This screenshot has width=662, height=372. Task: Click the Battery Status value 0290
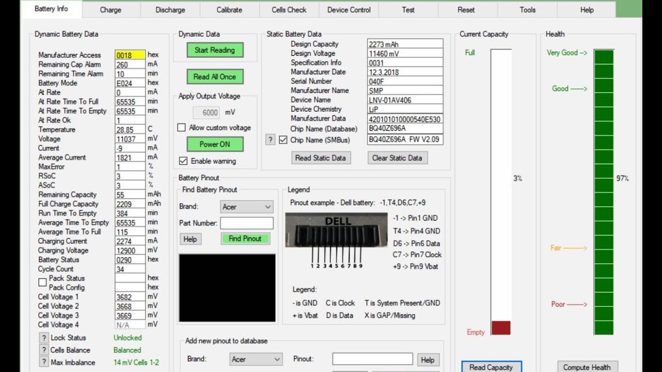point(130,260)
